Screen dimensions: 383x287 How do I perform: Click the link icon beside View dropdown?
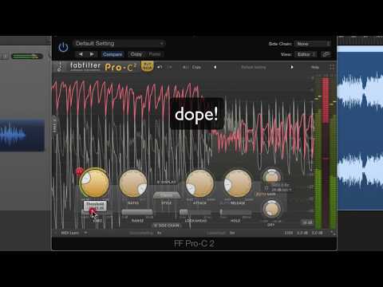326,54
